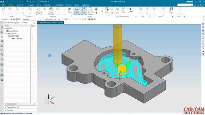Play the tool path animation
This screenshot has height=115, width=205.
(x=123, y=10)
